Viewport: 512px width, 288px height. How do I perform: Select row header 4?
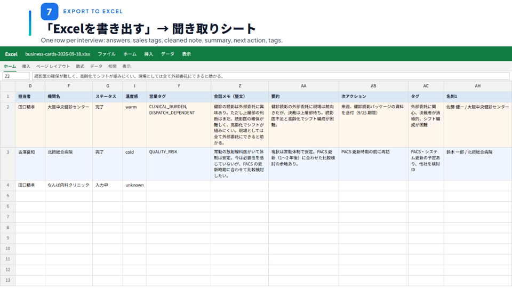[x=8, y=185]
